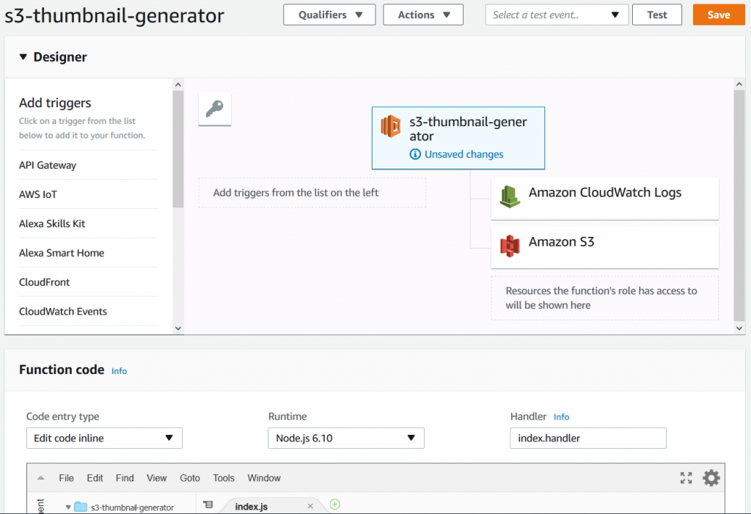
Task: Toggle fullscreen code editor icon
Action: [686, 477]
